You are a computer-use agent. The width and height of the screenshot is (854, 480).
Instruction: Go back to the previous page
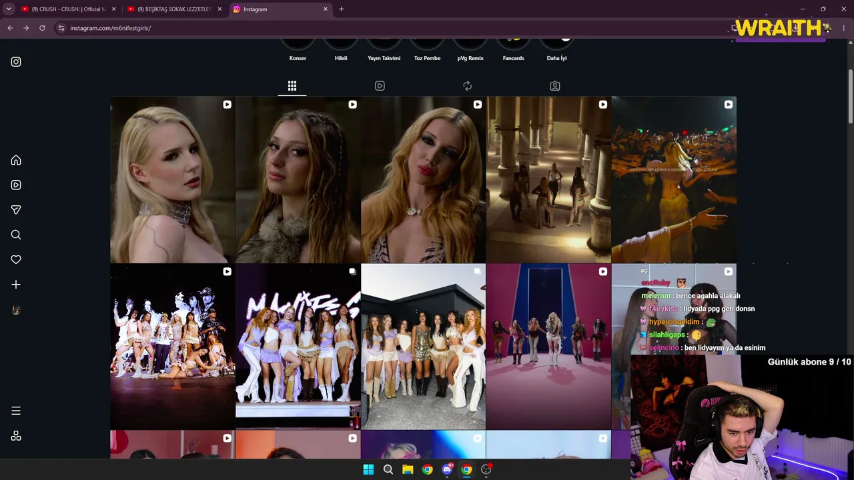10,28
